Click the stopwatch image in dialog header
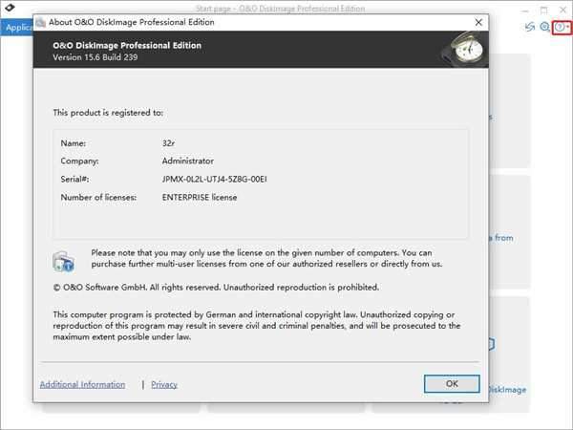The image size is (573, 430). point(465,49)
